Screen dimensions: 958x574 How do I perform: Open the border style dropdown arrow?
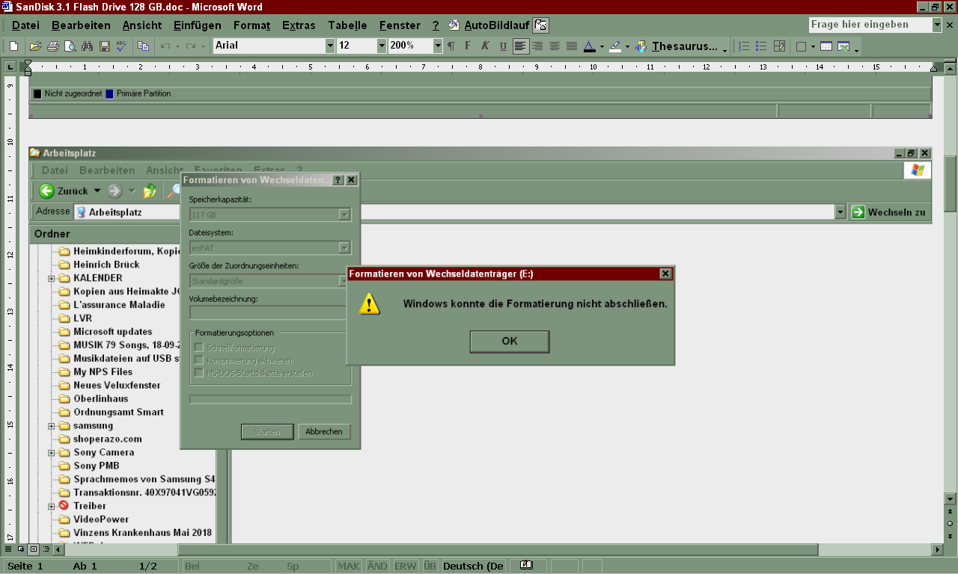point(813,46)
